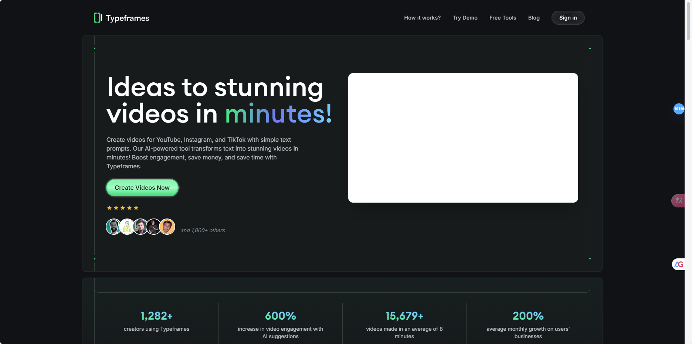Click the white video preview panel

tap(463, 138)
